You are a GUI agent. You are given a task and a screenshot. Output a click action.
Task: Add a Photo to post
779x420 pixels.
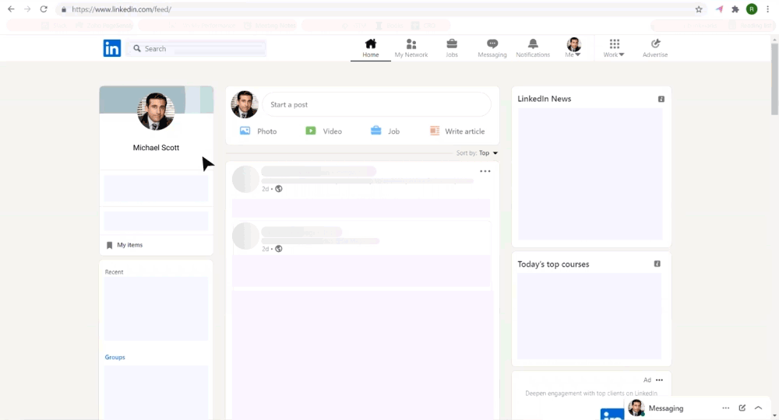pyautogui.click(x=259, y=131)
